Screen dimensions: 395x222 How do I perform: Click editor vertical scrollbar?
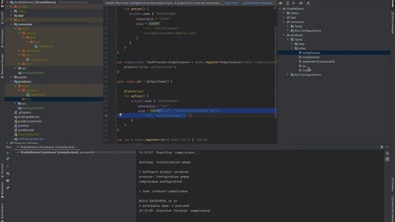click(276, 73)
